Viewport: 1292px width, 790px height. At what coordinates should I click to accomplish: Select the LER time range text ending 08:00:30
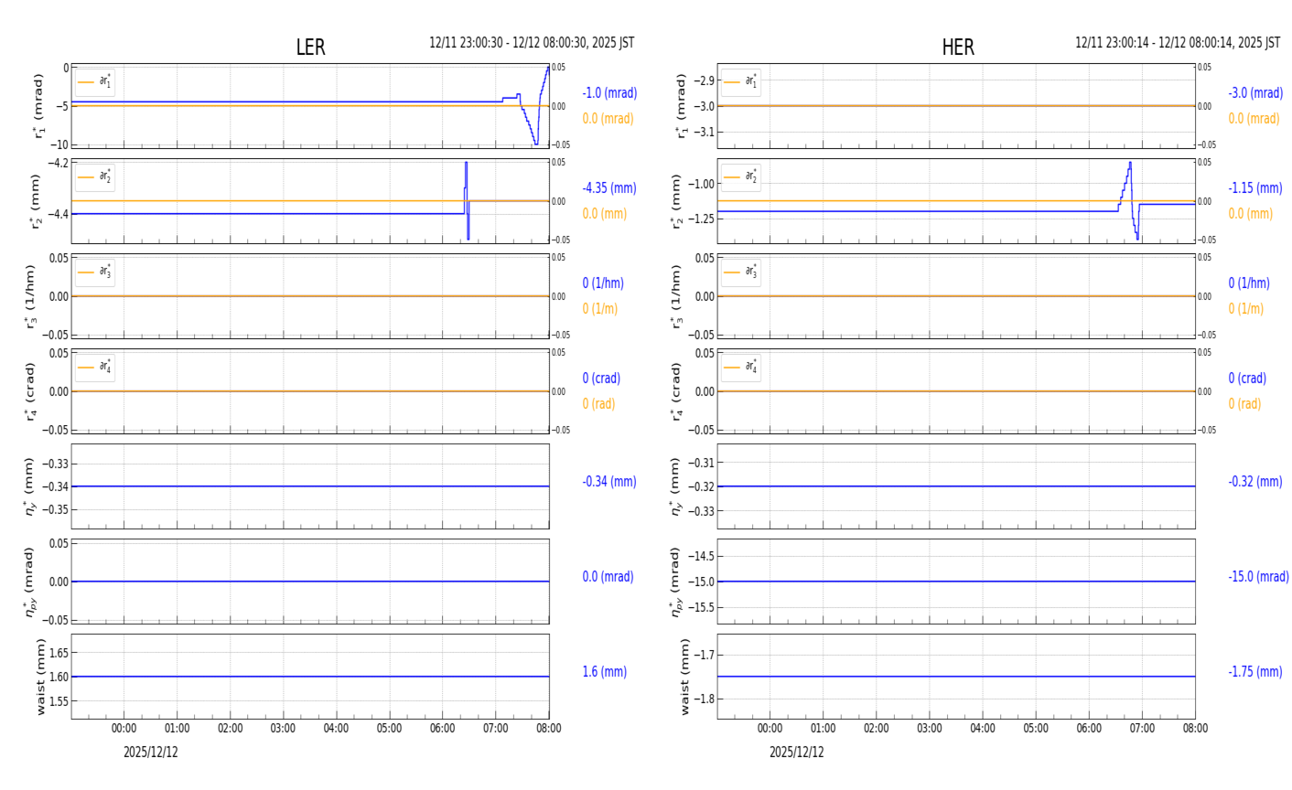click(532, 43)
